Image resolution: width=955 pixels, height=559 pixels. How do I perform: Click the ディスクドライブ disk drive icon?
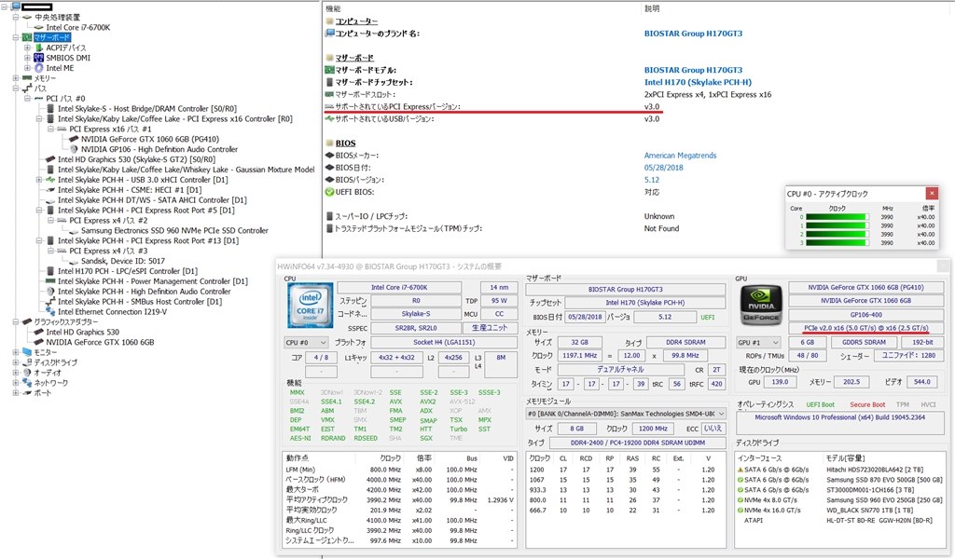pos(27,362)
